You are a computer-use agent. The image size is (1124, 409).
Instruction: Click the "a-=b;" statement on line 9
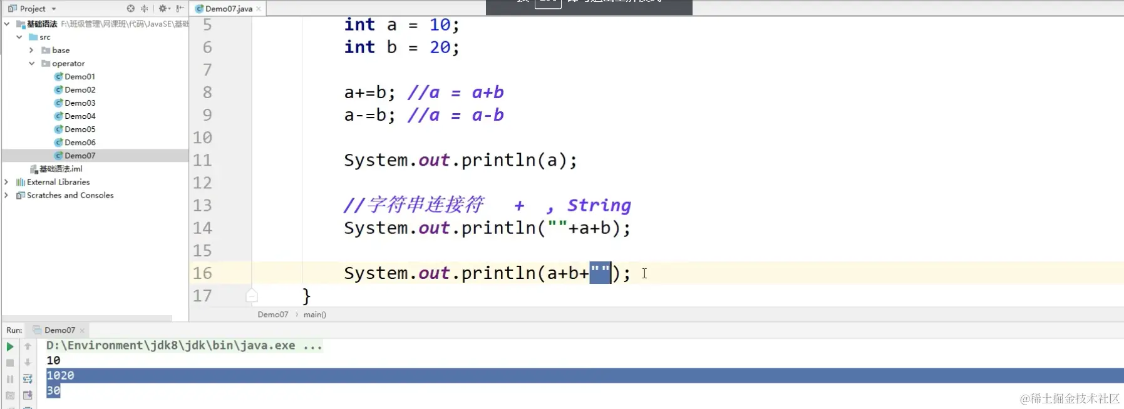pyautogui.click(x=369, y=115)
